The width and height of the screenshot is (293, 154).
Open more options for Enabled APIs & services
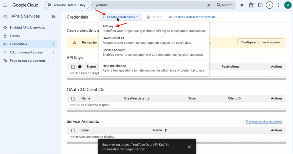(x=54, y=28)
